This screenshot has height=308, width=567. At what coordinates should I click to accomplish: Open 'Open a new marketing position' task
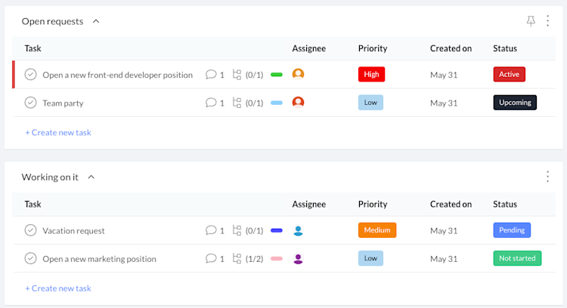(100, 258)
